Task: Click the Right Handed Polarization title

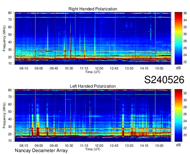Action: (x=93, y=9)
